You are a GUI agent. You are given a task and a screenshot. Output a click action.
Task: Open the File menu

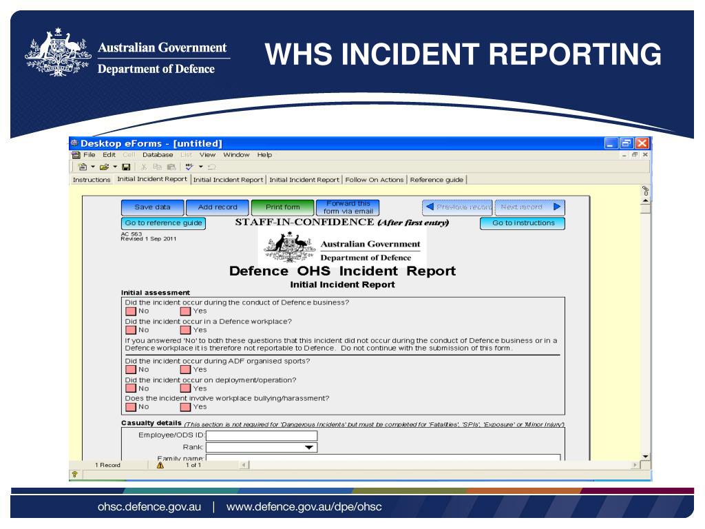click(90, 155)
